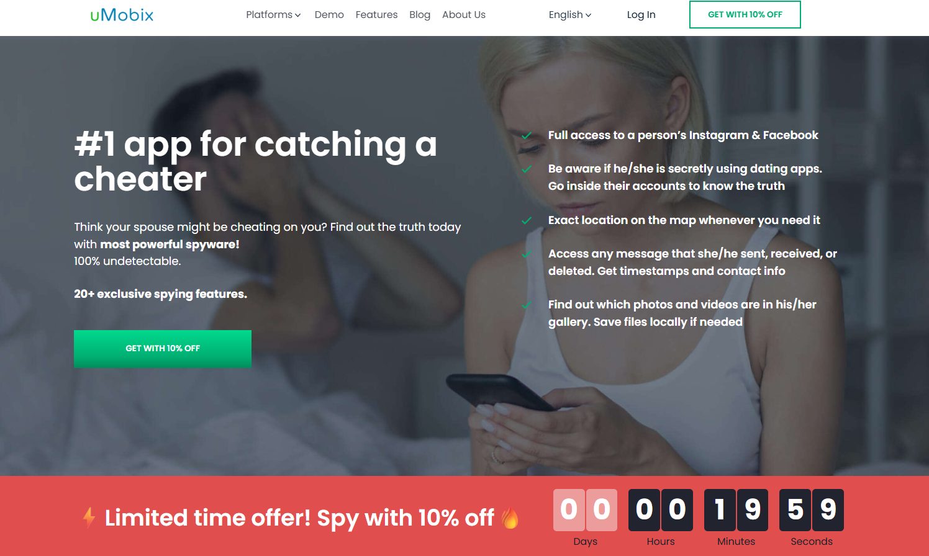Open the Blog link in the navigation
This screenshot has width=929, height=556.
coord(420,15)
